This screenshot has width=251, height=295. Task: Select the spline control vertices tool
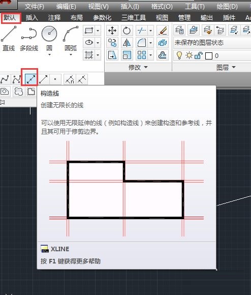pos(17,79)
